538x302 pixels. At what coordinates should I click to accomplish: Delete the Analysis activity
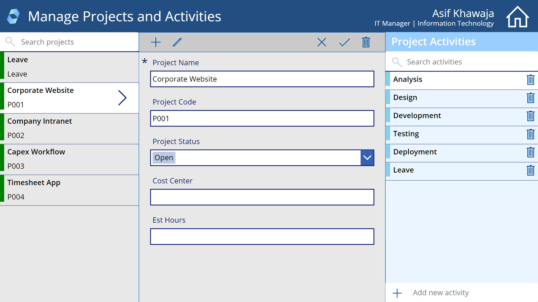[530, 80]
